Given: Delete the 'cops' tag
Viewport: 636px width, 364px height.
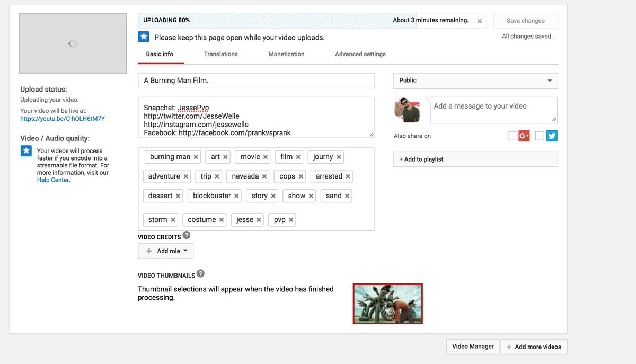Looking at the screenshot, I should [x=301, y=176].
